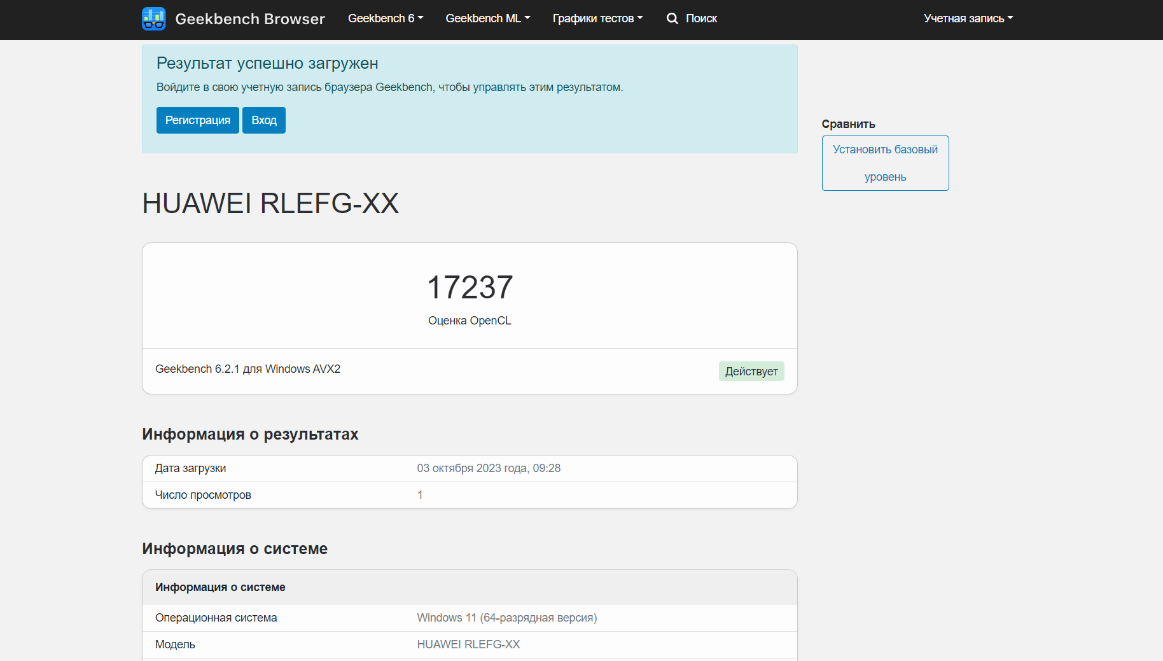
Task: Click the Регистрация button
Action: click(x=198, y=120)
